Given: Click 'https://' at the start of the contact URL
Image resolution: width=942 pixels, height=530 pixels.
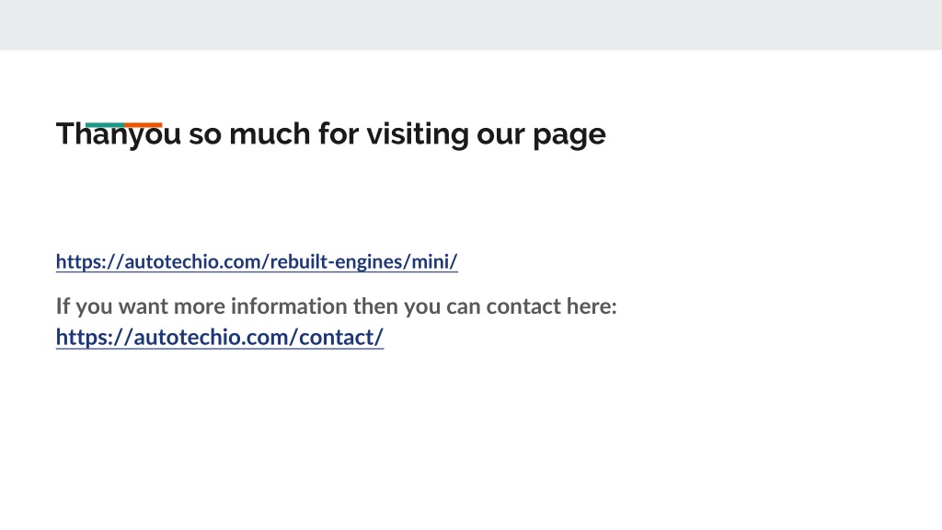Looking at the screenshot, I should pos(95,337).
